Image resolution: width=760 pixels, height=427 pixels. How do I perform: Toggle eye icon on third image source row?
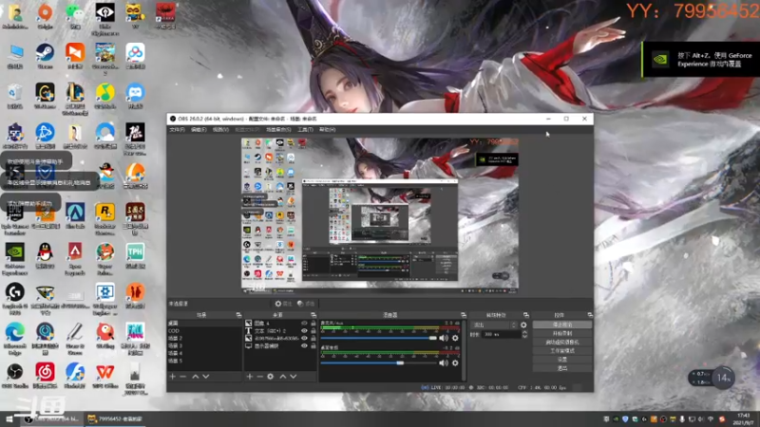click(x=304, y=338)
